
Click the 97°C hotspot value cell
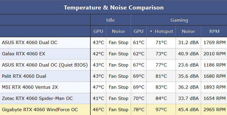coord(161,109)
